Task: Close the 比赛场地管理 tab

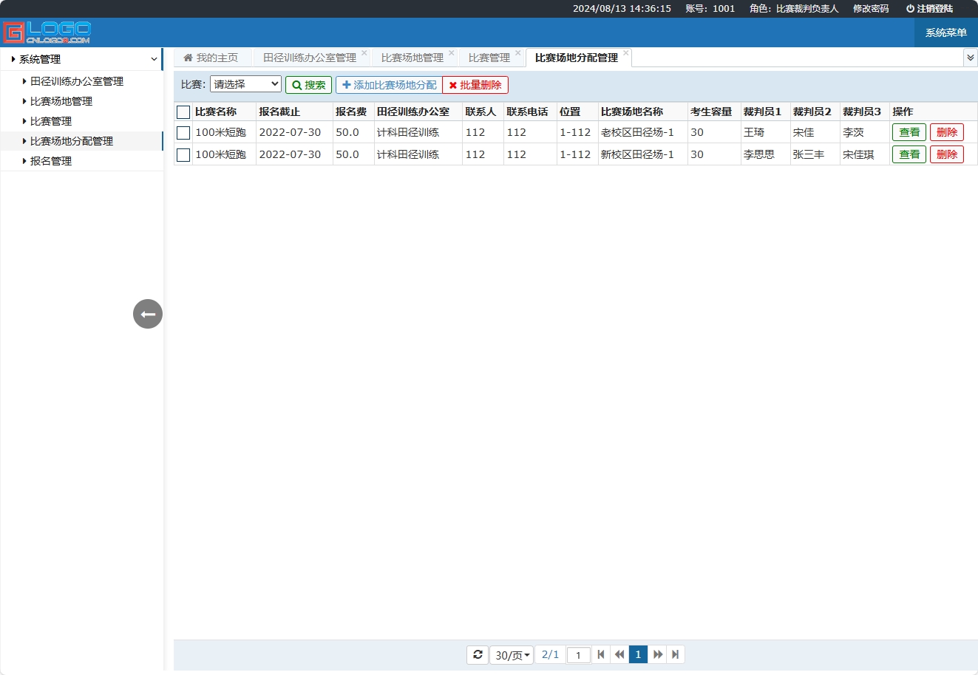Action: pos(452,53)
